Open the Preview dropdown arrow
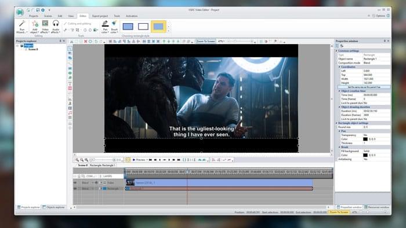This screenshot has width=406, height=228. click(x=147, y=160)
